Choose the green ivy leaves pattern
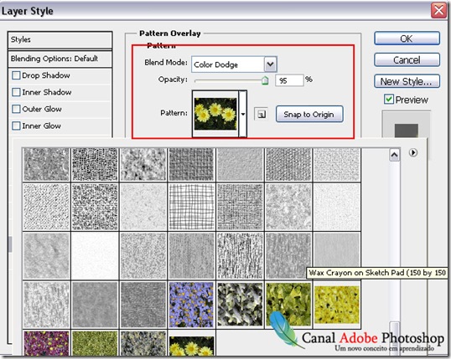 [288, 305]
